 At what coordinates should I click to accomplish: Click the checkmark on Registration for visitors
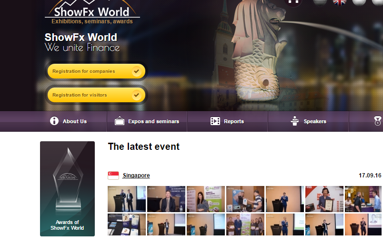pyautogui.click(x=137, y=95)
